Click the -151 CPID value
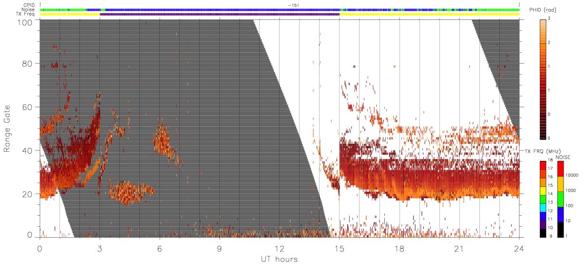This screenshot has width=584, height=269. coord(293,5)
